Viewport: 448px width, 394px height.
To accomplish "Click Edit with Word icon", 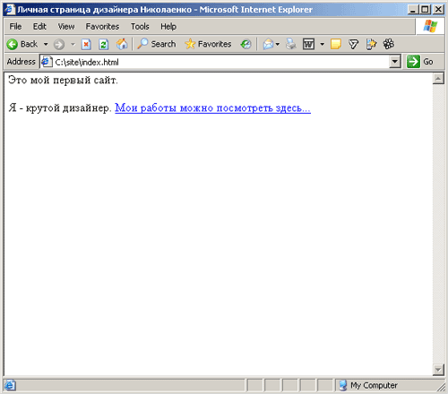I will [x=308, y=44].
